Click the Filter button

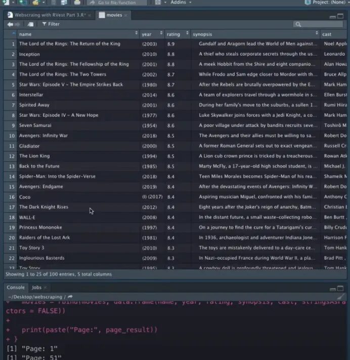pos(51,24)
